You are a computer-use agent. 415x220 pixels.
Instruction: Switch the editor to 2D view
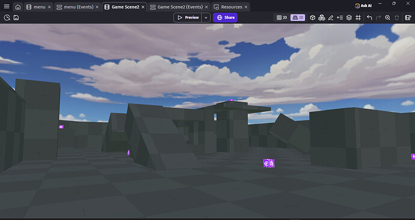point(282,17)
